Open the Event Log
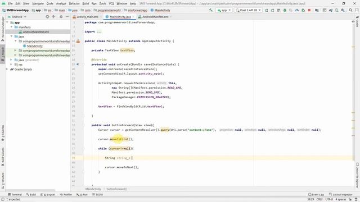The image size is (360, 202). (x=316, y=195)
